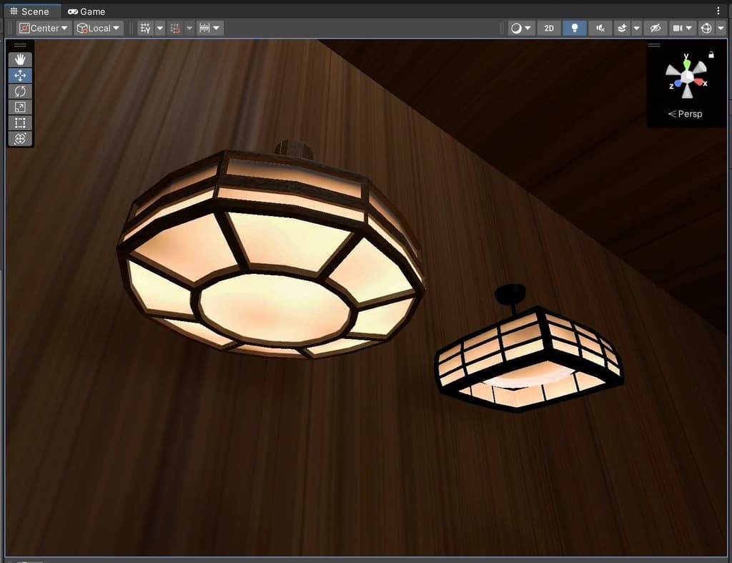Screen dimensions: 732x563
Task: Click the center cube of orientation gizmo
Action: click(687, 77)
